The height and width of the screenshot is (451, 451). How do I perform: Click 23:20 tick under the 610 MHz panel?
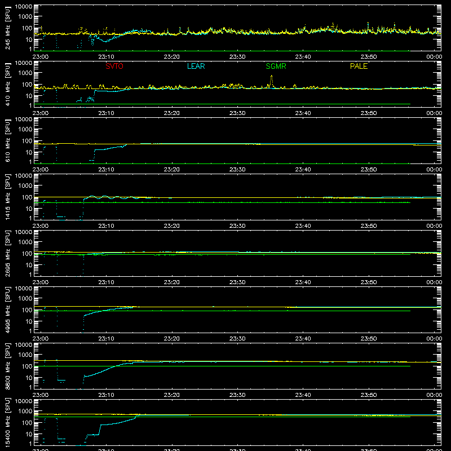tap(172, 170)
